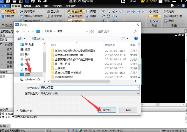Go back in save dialog
This screenshot has height=132, width=187.
click(18, 32)
